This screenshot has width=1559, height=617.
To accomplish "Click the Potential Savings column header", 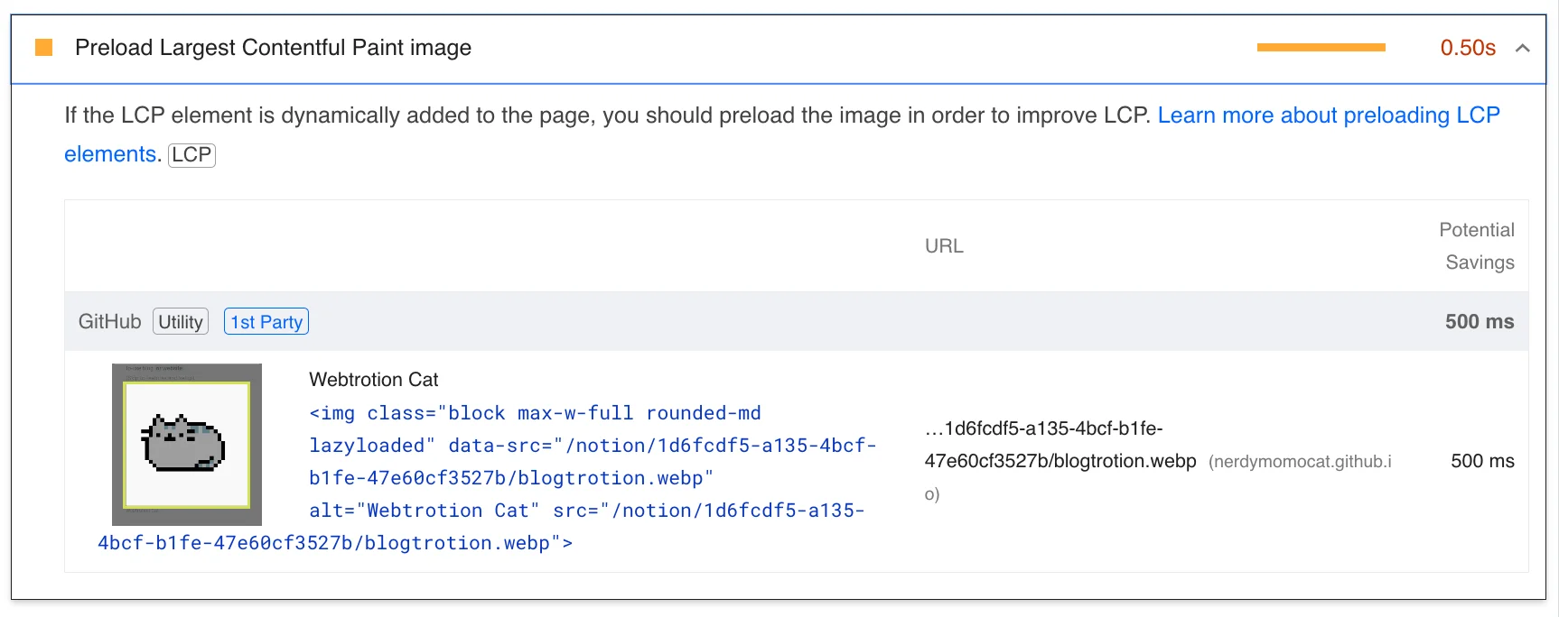I will 1478,246.
